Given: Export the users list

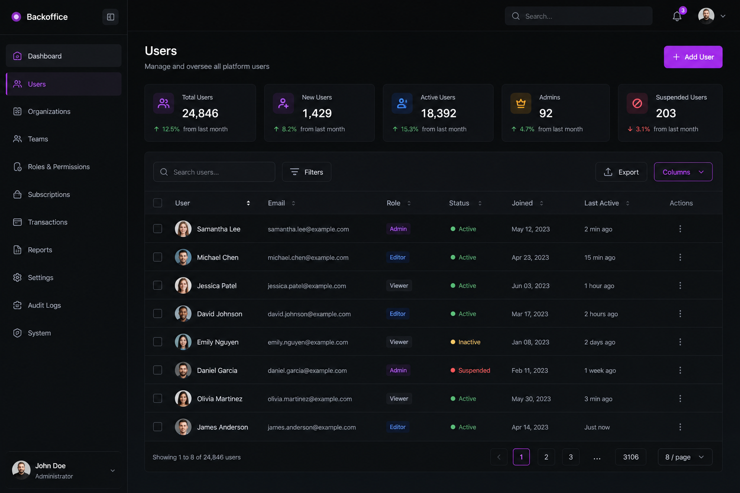Looking at the screenshot, I should tap(621, 172).
